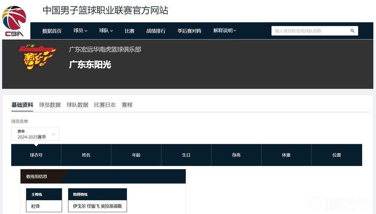The height and width of the screenshot is (214, 376).
Task: Focus the player or team search field
Action: coord(315,31)
